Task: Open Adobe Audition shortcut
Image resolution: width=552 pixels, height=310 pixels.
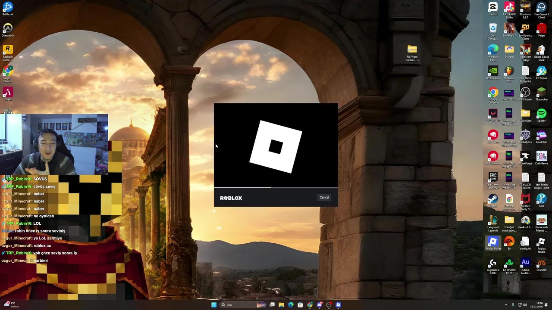Action: pos(525,266)
